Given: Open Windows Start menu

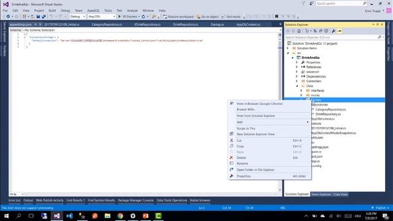Looking at the screenshot, I should point(6,215).
